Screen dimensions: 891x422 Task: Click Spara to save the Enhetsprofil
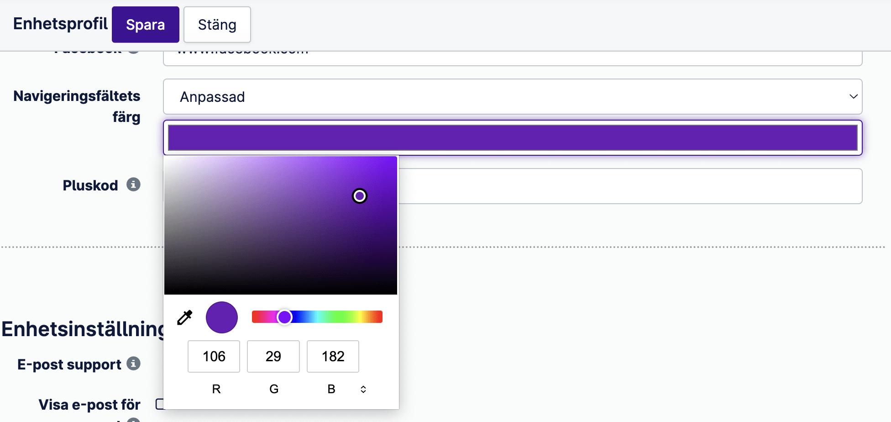tap(145, 24)
